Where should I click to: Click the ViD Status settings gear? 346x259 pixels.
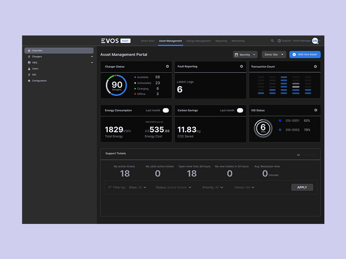coord(316,110)
